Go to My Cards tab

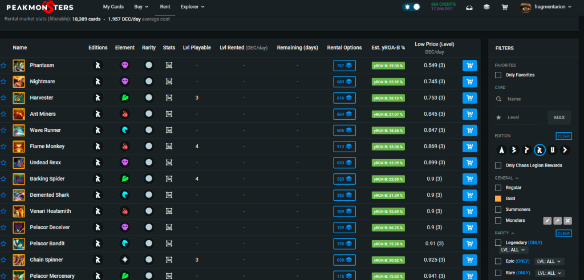pyautogui.click(x=113, y=7)
